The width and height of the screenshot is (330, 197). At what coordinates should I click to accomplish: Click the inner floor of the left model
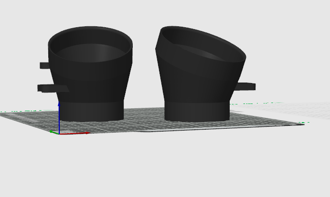(91, 52)
